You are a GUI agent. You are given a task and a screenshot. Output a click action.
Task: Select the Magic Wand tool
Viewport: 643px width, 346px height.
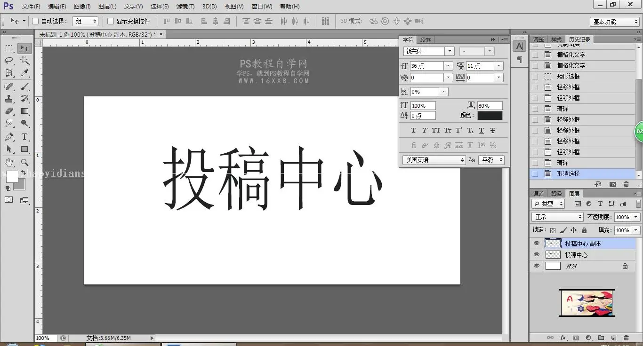point(24,61)
